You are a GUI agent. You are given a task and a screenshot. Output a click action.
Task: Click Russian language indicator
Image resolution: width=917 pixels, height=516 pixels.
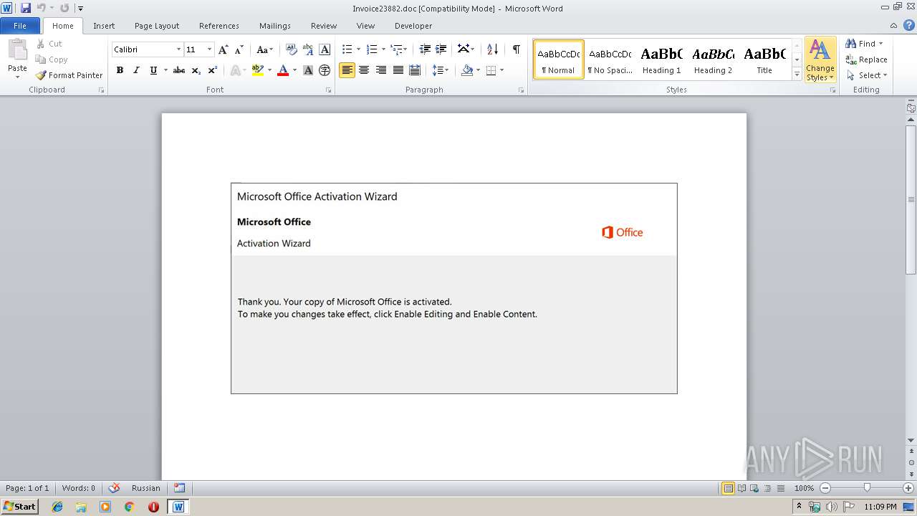coord(146,488)
